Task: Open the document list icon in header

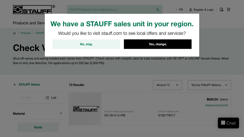Action: [221, 9]
